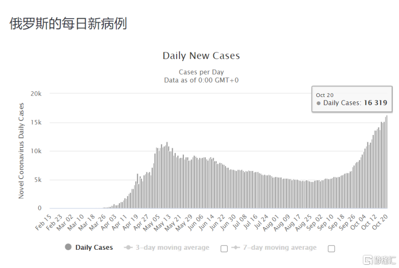This screenshot has width=399, height=268.
Task: Click the 7-day moving average line marker
Action: 236,248
